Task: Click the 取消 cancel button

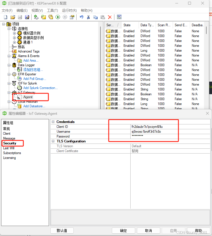Action: pyautogui.click(x=148, y=231)
